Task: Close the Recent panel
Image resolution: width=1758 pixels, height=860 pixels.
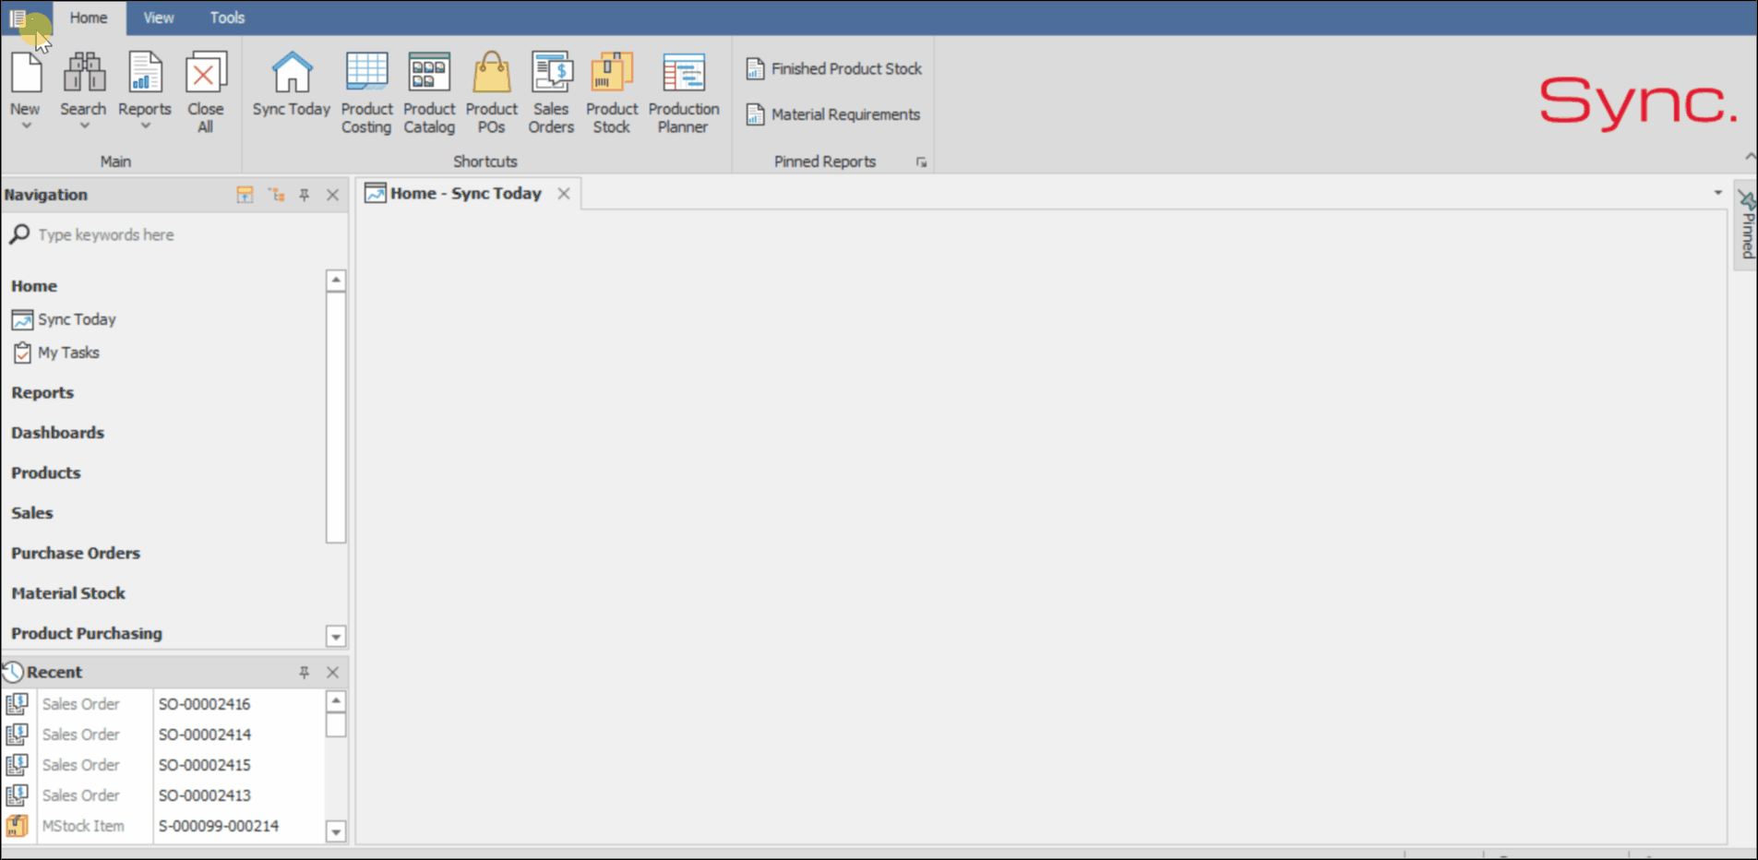Action: 333,672
